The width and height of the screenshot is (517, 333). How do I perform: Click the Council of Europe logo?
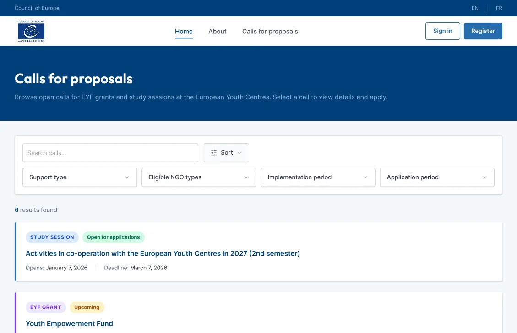[x=31, y=31]
